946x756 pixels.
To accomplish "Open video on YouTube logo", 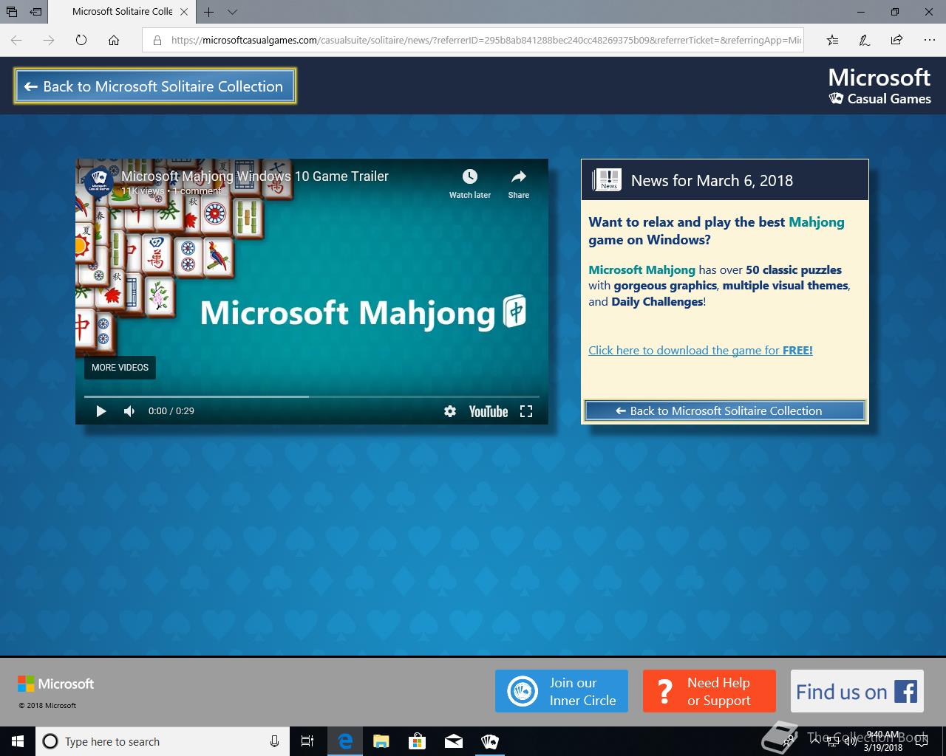I will [x=489, y=411].
